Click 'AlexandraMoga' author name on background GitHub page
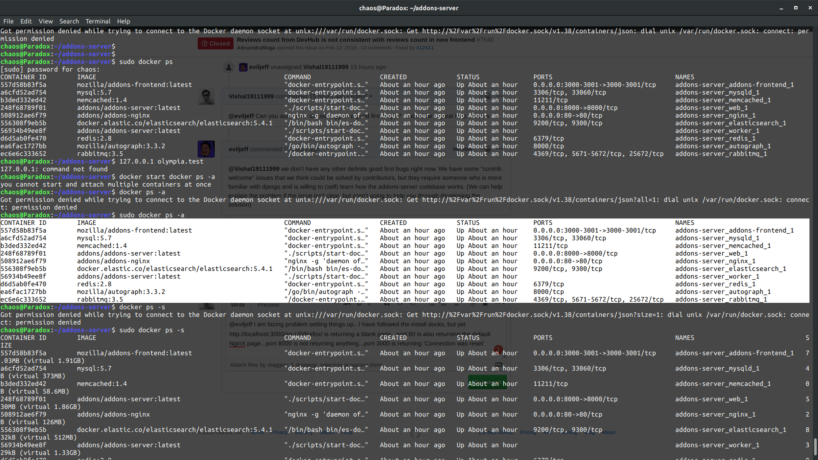Viewport: 818px width, 460px height. (x=256, y=48)
